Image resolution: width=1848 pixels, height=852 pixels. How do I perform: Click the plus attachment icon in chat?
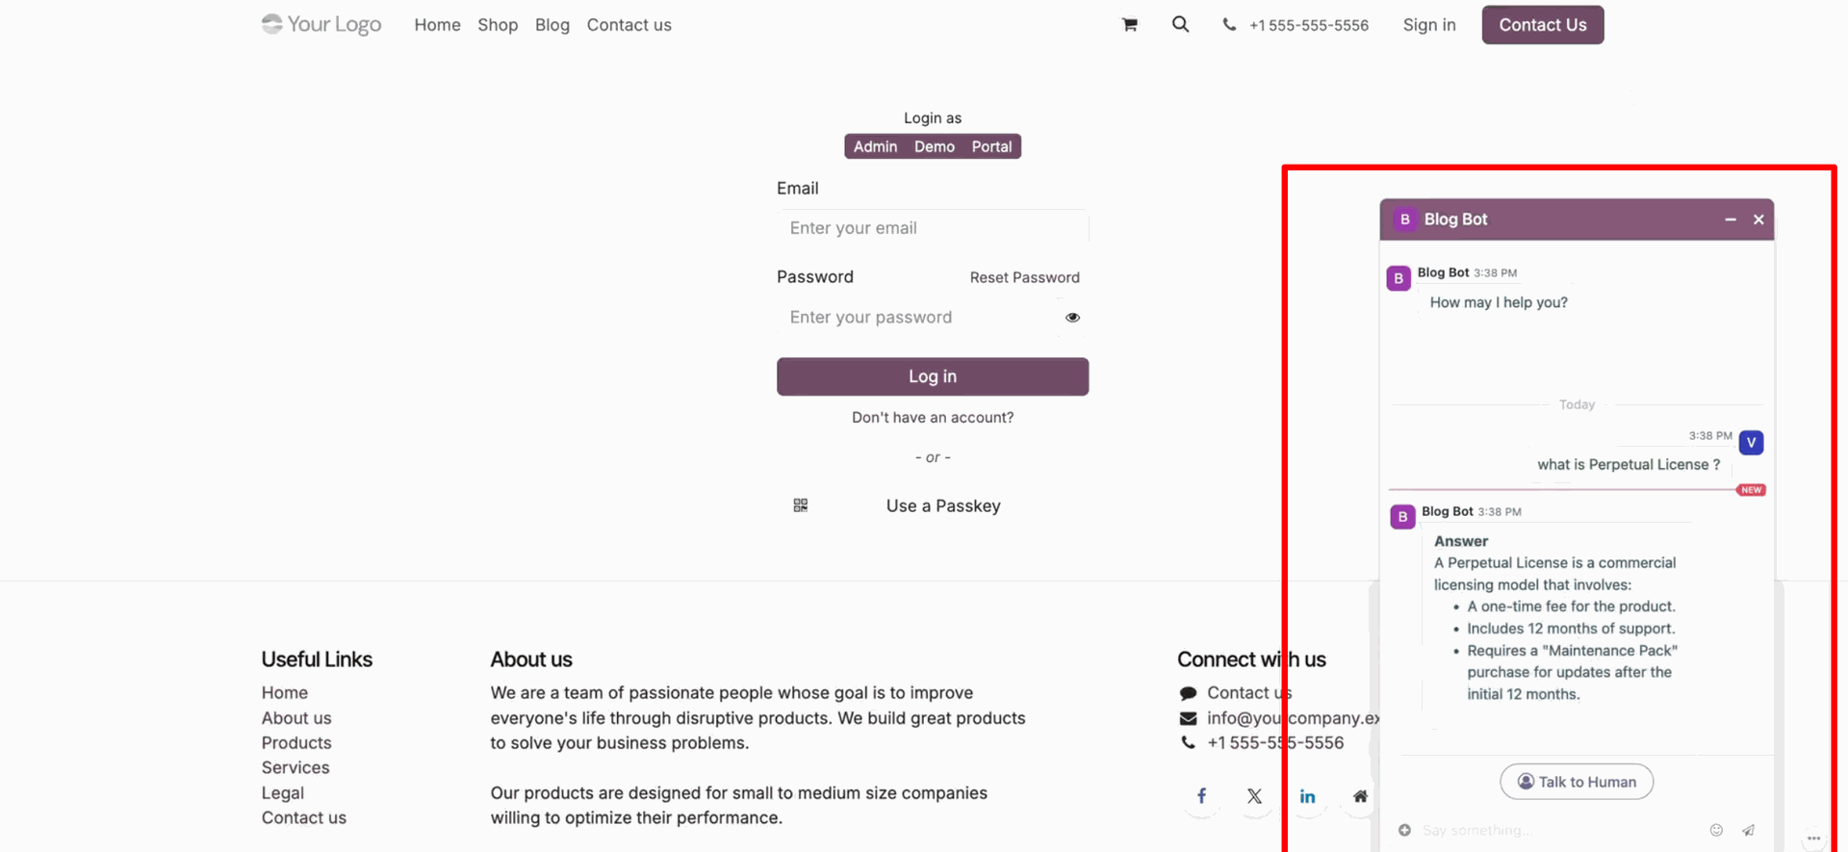click(1405, 830)
